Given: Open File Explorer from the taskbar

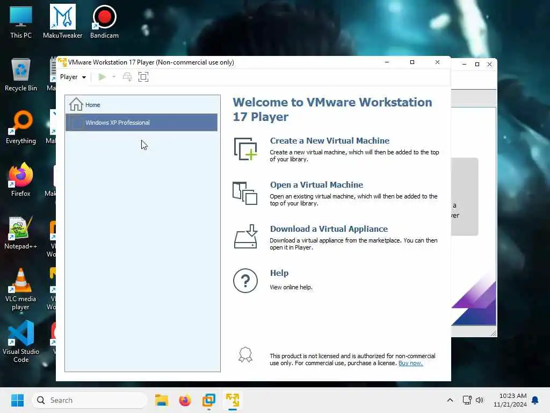Looking at the screenshot, I should click(162, 400).
